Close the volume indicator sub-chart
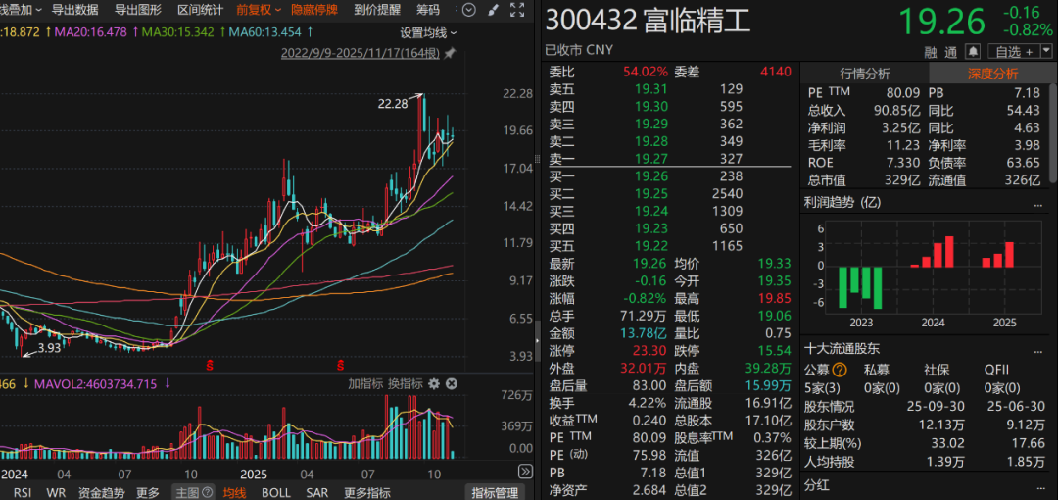1058x500 pixels. click(x=452, y=383)
